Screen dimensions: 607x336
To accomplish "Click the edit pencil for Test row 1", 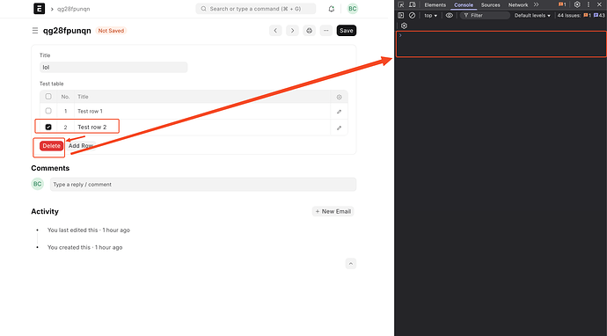I will (x=339, y=112).
